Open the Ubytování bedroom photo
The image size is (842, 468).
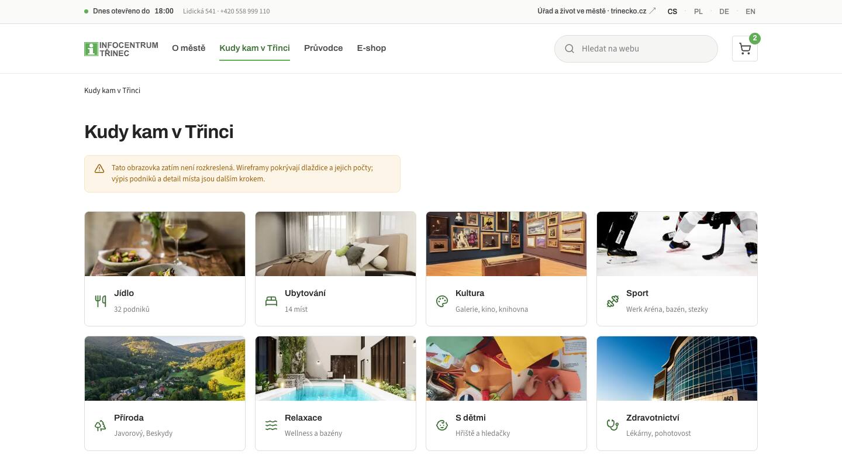pos(336,244)
